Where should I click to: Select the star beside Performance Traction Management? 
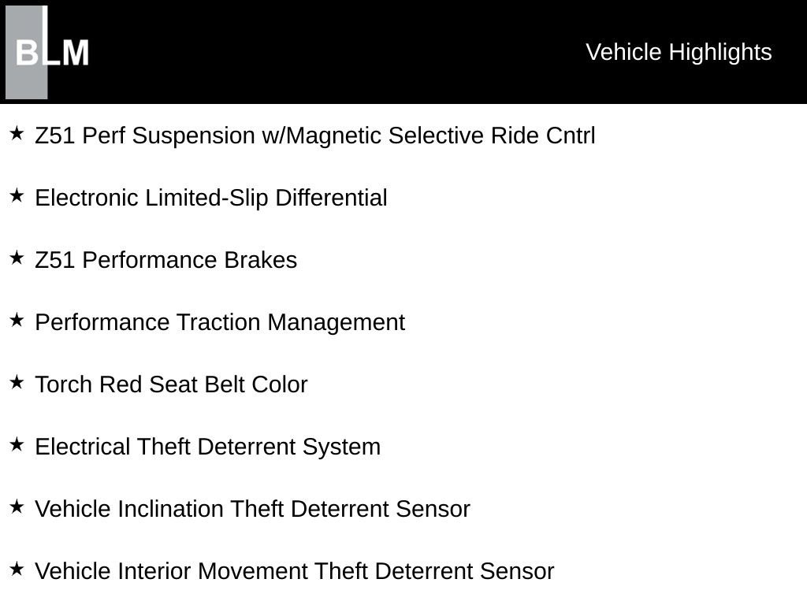click(17, 321)
